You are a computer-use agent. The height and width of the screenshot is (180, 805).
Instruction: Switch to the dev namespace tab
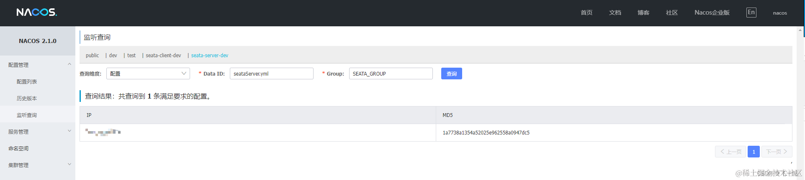(x=113, y=55)
